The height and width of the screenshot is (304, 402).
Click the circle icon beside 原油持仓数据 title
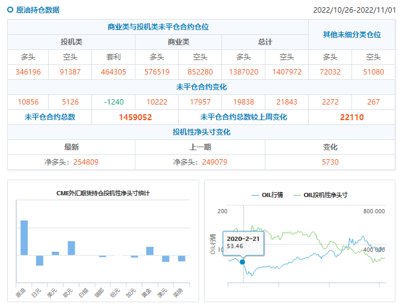(x=10, y=10)
